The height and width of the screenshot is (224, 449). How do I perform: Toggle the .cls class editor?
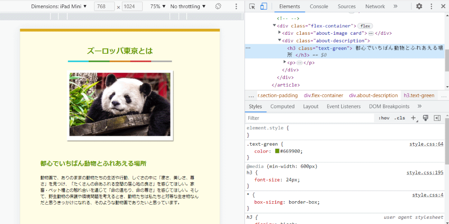coord(400,118)
